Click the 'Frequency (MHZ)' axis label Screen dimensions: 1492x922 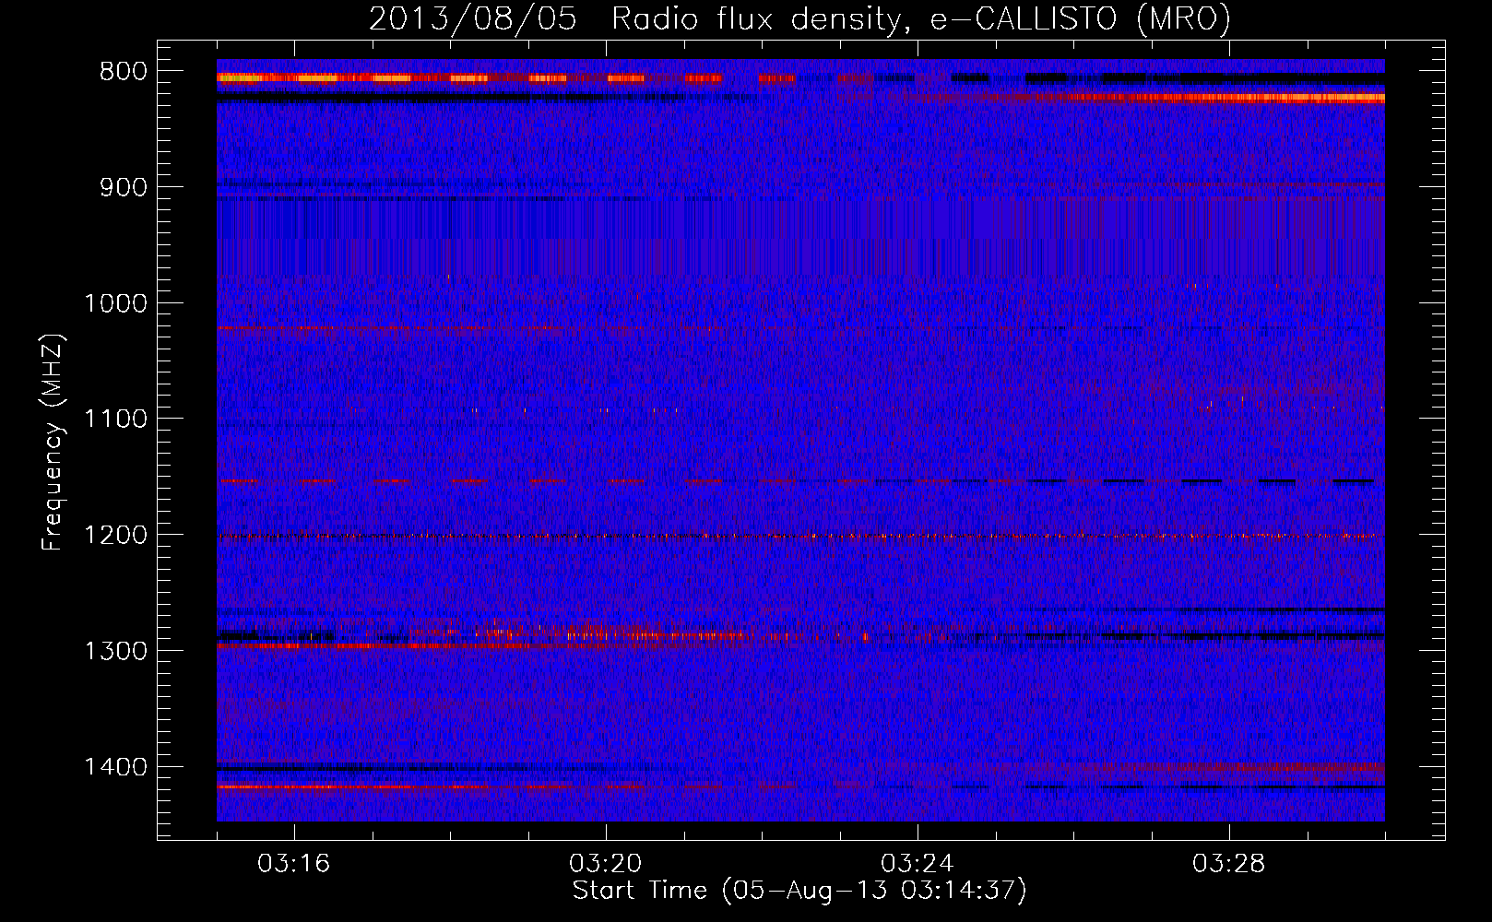(53, 442)
